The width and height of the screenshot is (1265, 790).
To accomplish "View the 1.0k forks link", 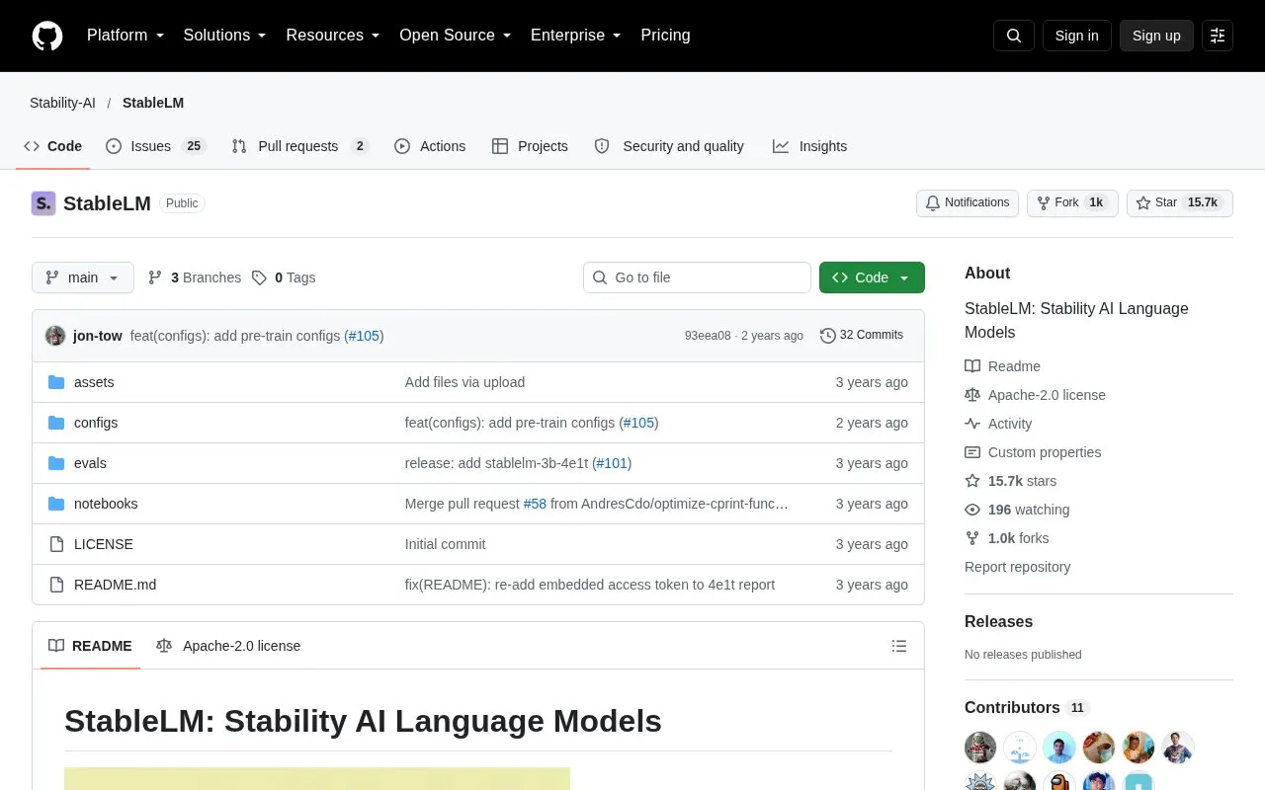I will point(1007,538).
